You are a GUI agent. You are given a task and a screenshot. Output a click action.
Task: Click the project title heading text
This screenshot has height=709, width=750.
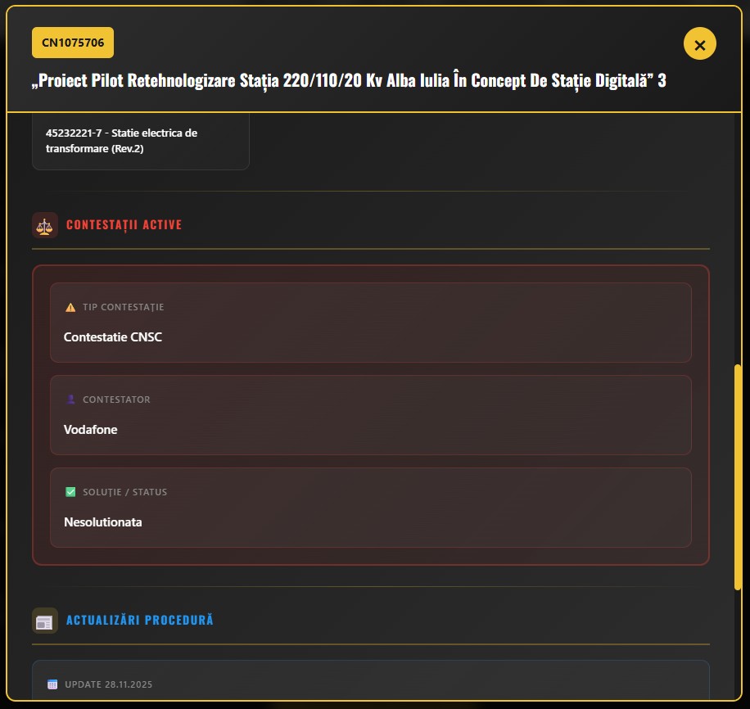point(349,82)
